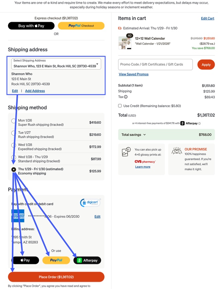Click the photo prints pickup icon
Image resolution: width=218 pixels, height=289 pixels.
[x=126, y=152]
